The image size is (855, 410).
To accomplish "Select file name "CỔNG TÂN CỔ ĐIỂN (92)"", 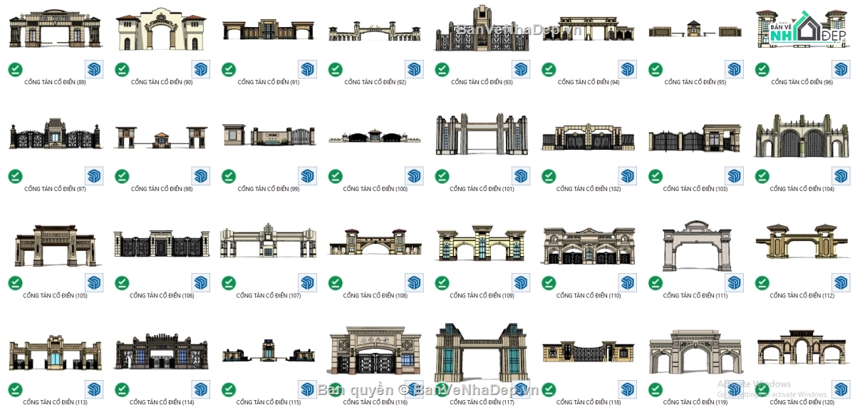I will (375, 83).
